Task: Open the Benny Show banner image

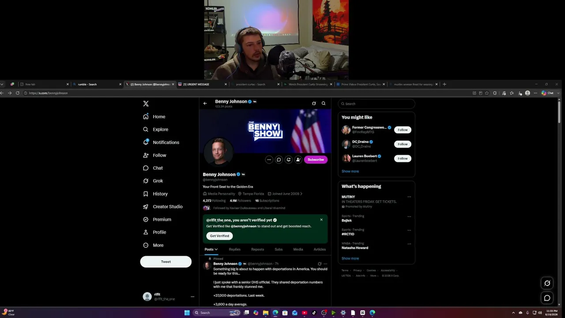Action: (265, 131)
